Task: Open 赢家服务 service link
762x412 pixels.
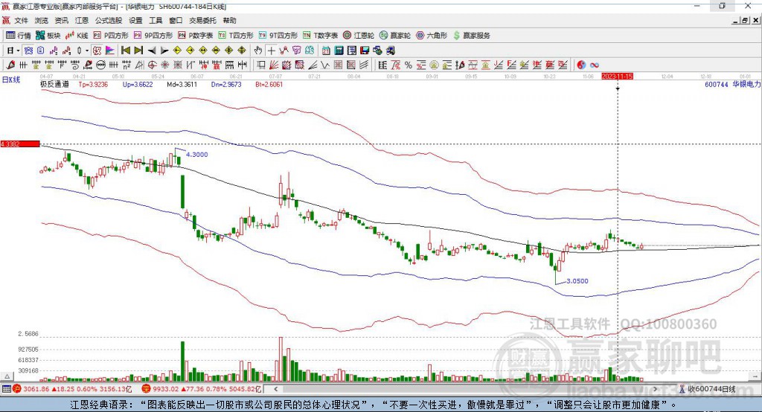Action: coord(472,36)
